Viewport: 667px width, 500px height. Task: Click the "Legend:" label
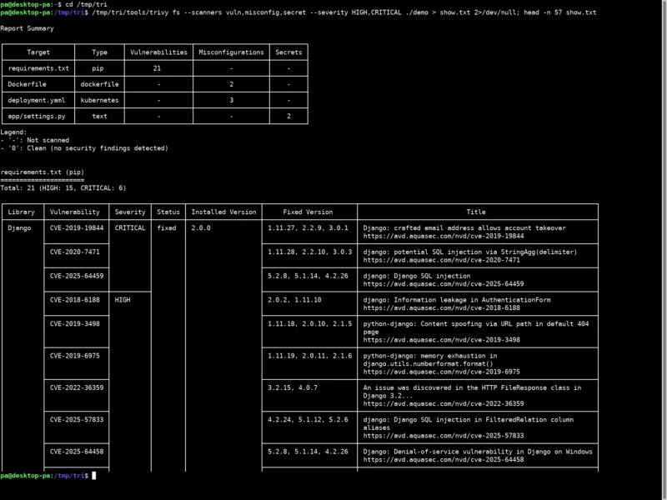(x=13, y=132)
